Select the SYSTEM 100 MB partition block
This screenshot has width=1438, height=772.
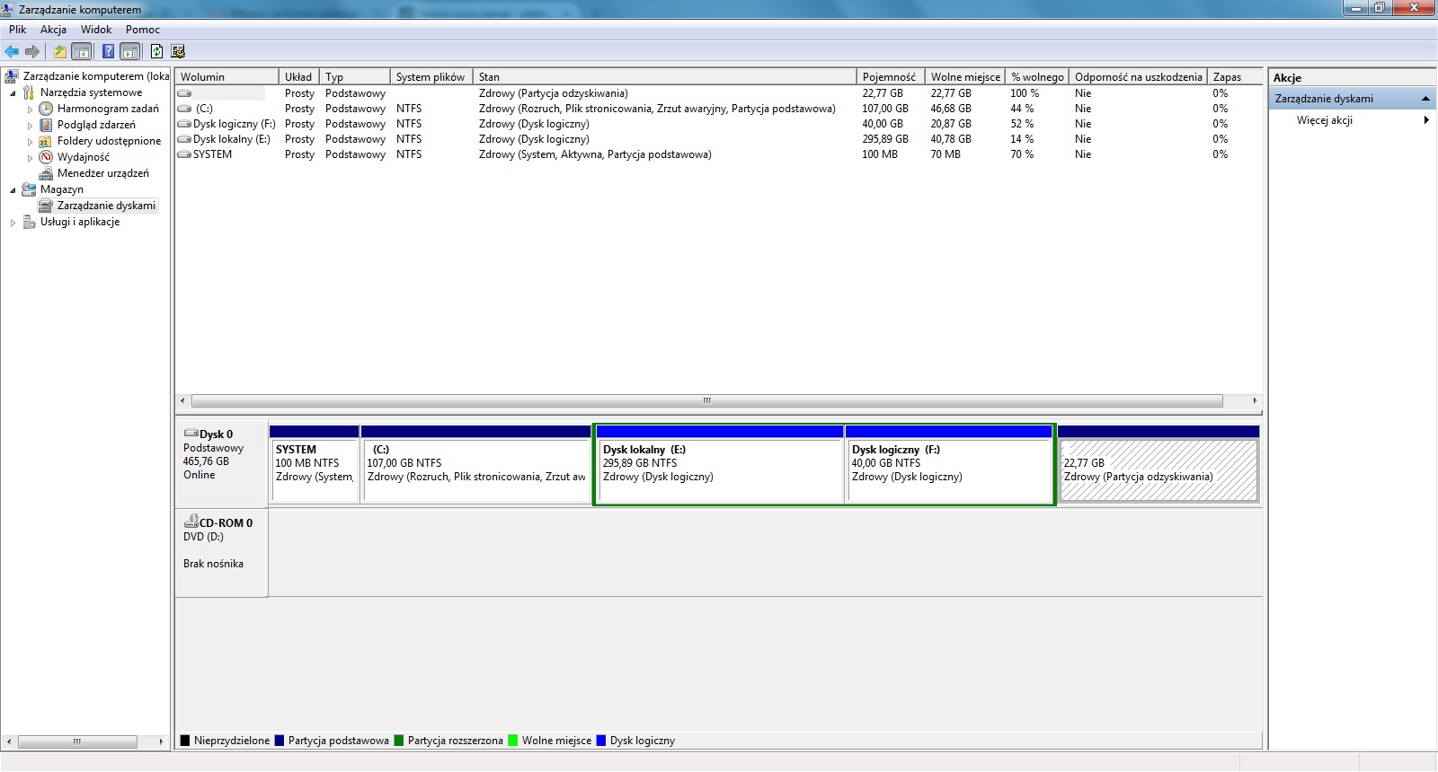[315, 464]
